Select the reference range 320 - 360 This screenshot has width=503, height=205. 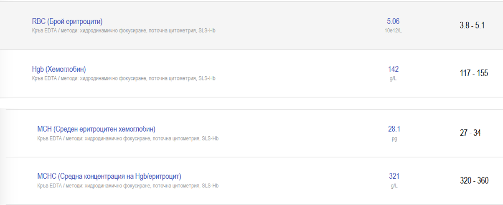474,181
